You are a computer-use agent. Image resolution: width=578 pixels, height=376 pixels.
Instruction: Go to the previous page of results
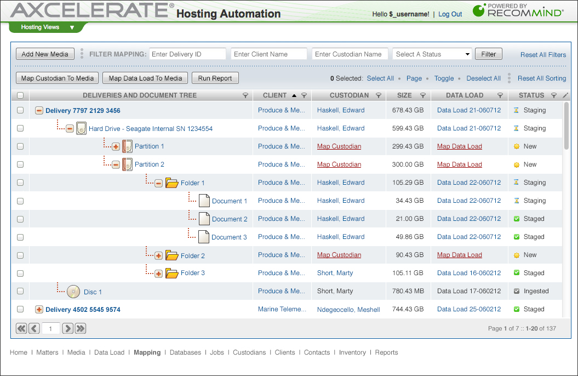[x=35, y=328]
